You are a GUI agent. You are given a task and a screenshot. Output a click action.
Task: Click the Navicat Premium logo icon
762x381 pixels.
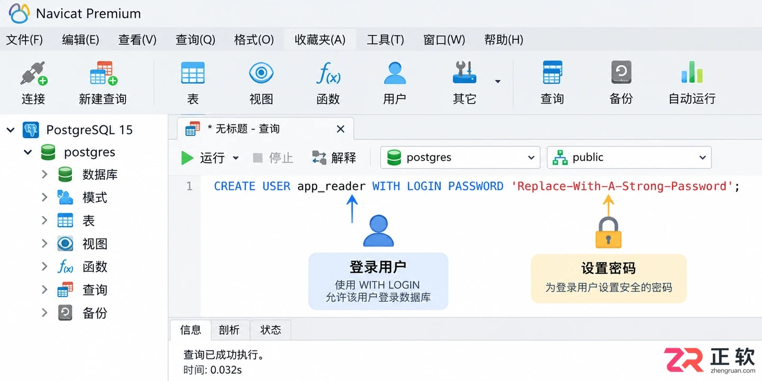(19, 13)
